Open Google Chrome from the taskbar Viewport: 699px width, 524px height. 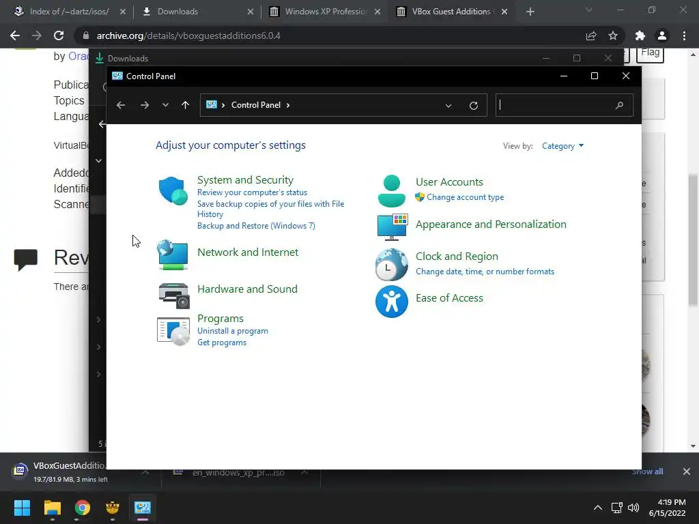click(x=83, y=508)
